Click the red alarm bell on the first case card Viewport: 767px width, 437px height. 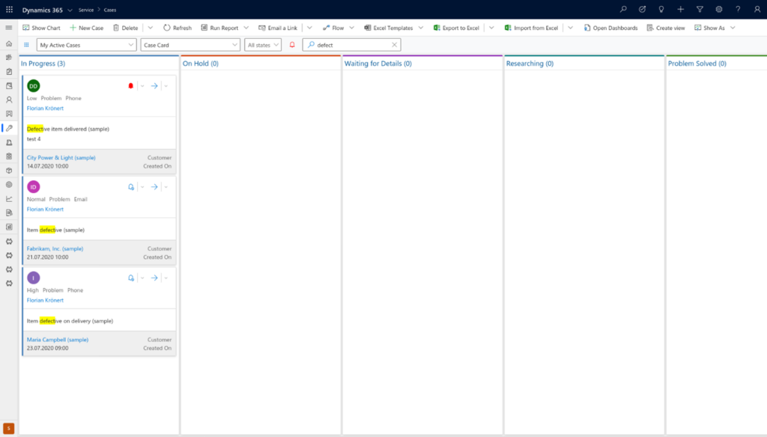pyautogui.click(x=131, y=85)
